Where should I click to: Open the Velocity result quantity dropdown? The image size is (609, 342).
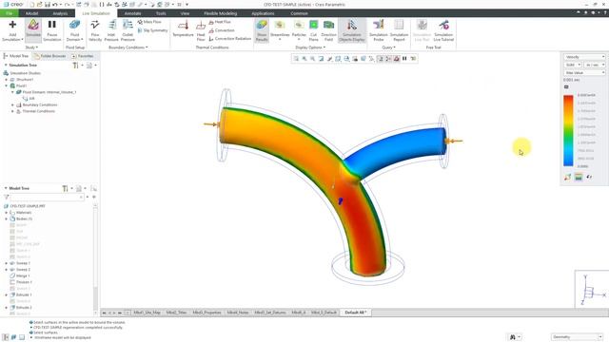click(584, 57)
